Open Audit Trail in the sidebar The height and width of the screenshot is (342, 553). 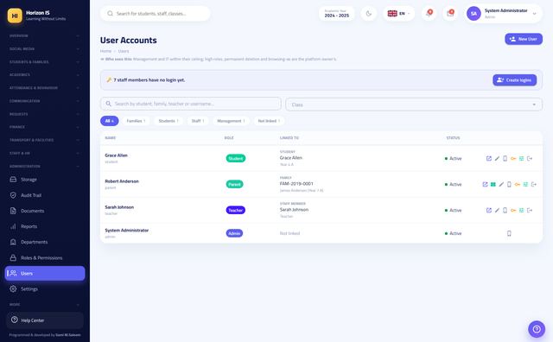[x=44, y=195]
